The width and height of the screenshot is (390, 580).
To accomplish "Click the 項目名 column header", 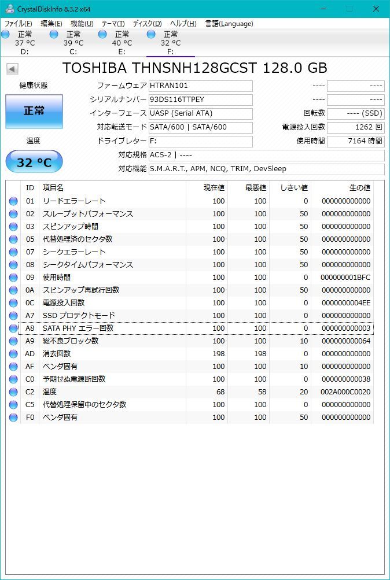I will click(x=112, y=188).
